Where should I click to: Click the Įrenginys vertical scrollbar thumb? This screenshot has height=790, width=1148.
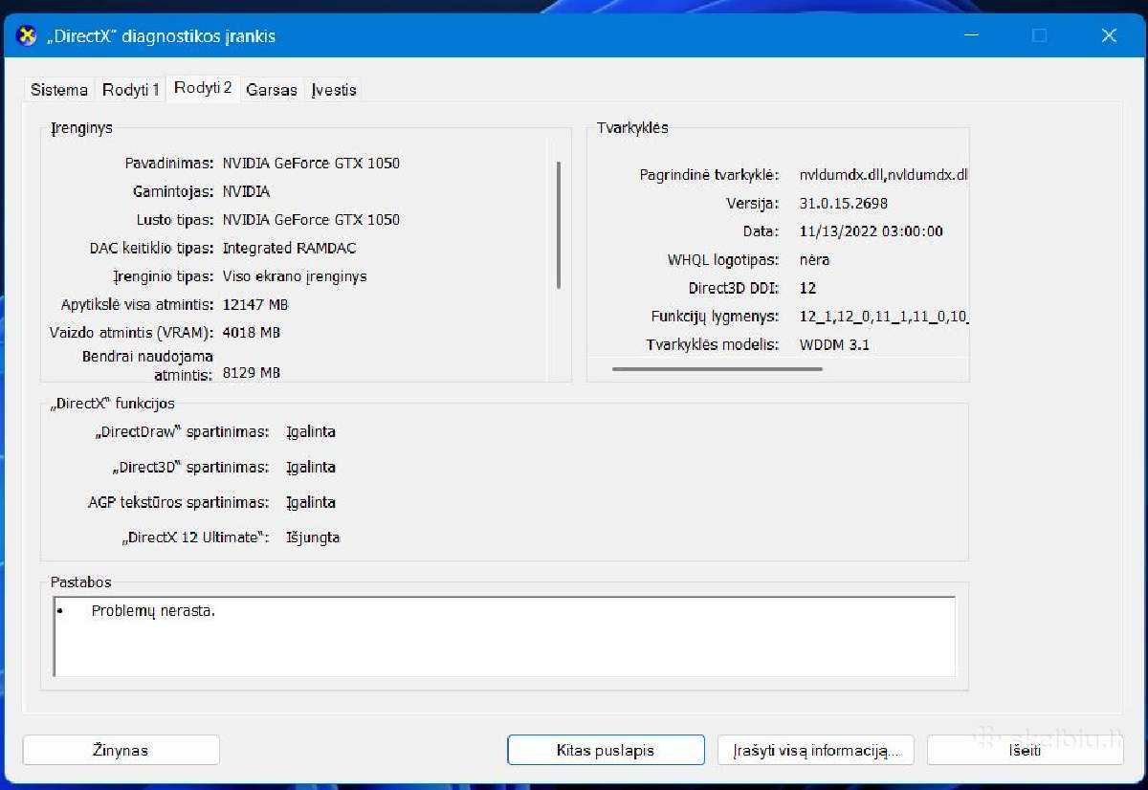click(559, 226)
